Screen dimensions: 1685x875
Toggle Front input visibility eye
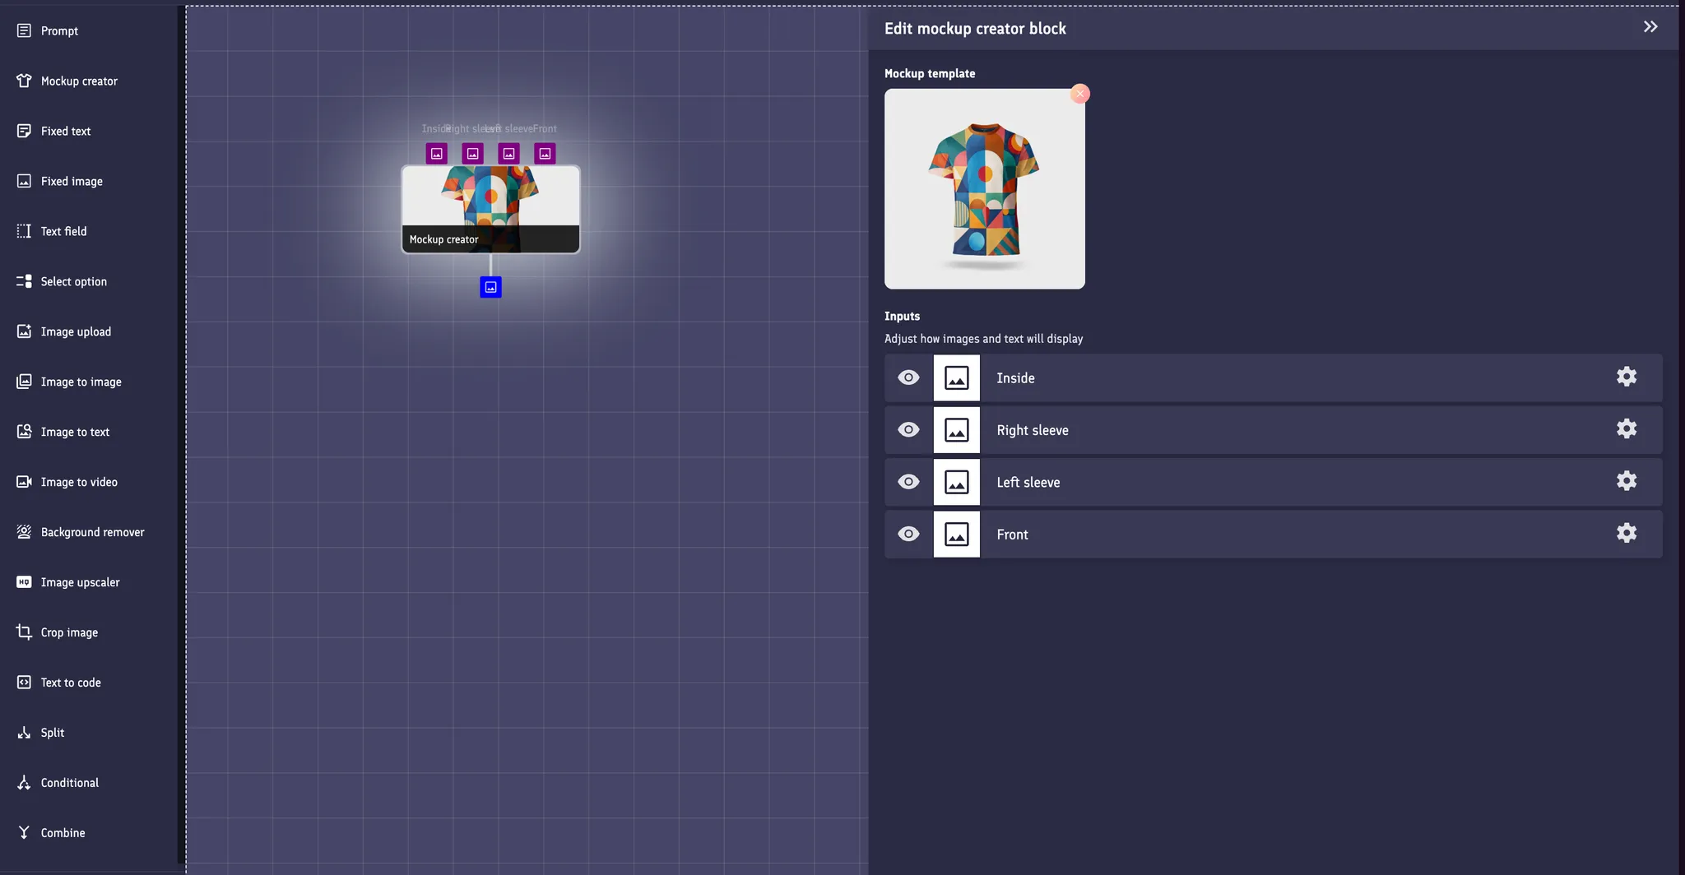[908, 534]
